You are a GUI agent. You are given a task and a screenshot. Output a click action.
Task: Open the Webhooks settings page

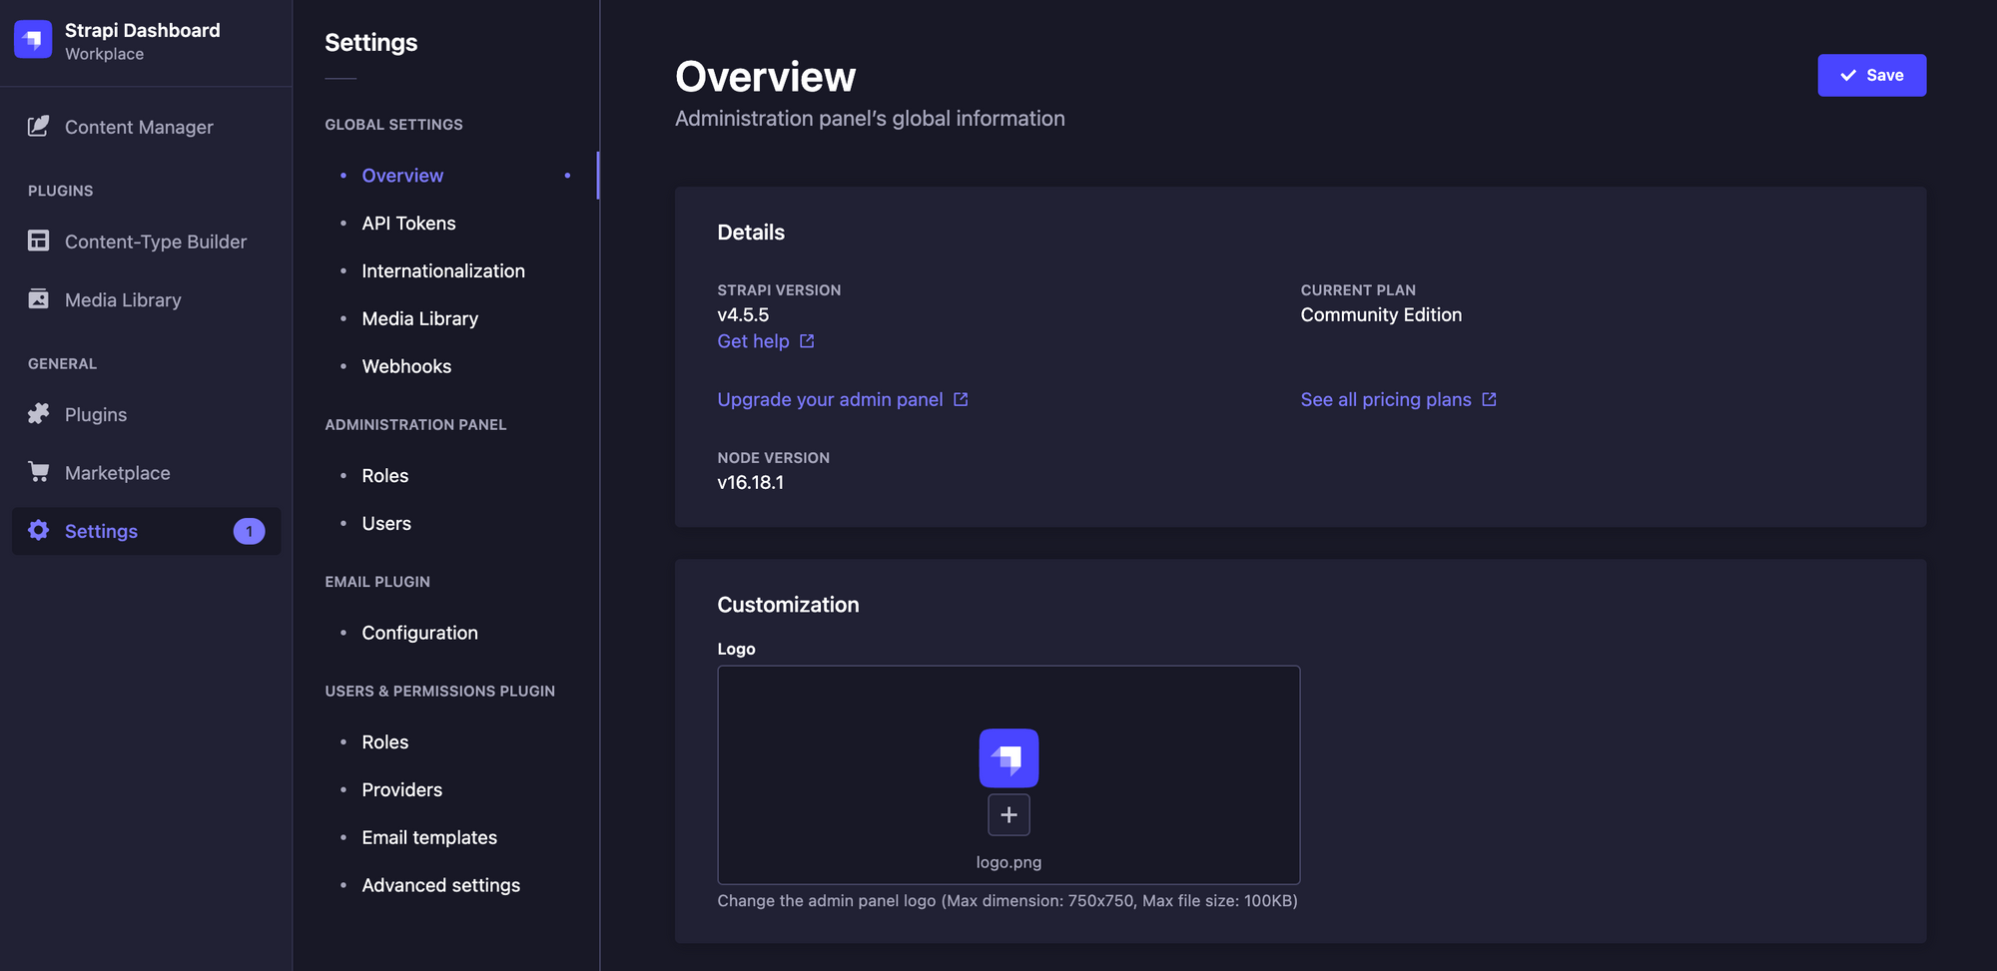coord(406,366)
